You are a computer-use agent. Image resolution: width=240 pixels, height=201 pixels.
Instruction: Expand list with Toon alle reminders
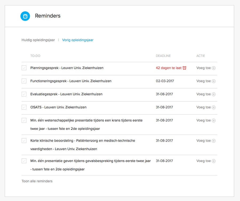click(37, 181)
